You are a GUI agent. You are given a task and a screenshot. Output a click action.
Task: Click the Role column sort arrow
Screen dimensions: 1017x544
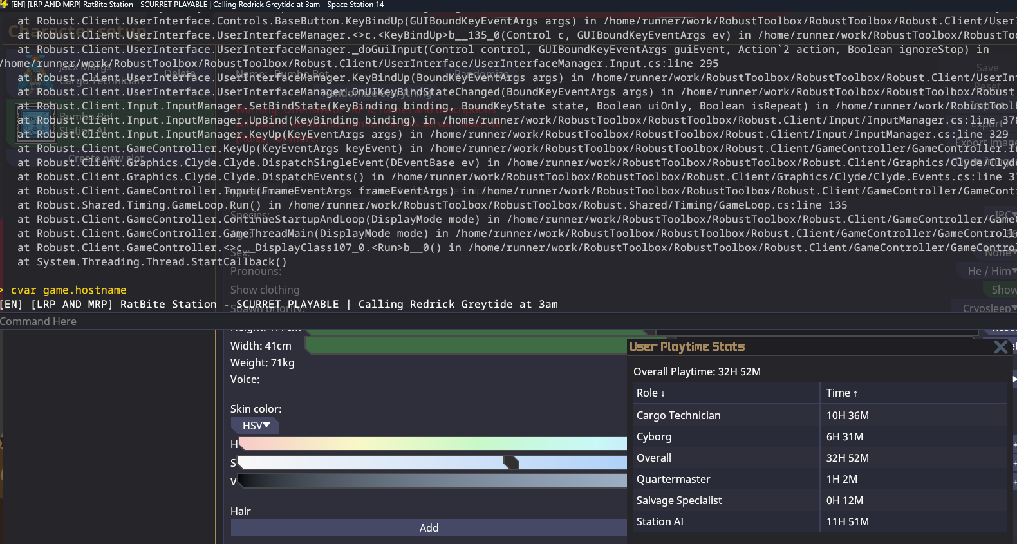pos(662,393)
